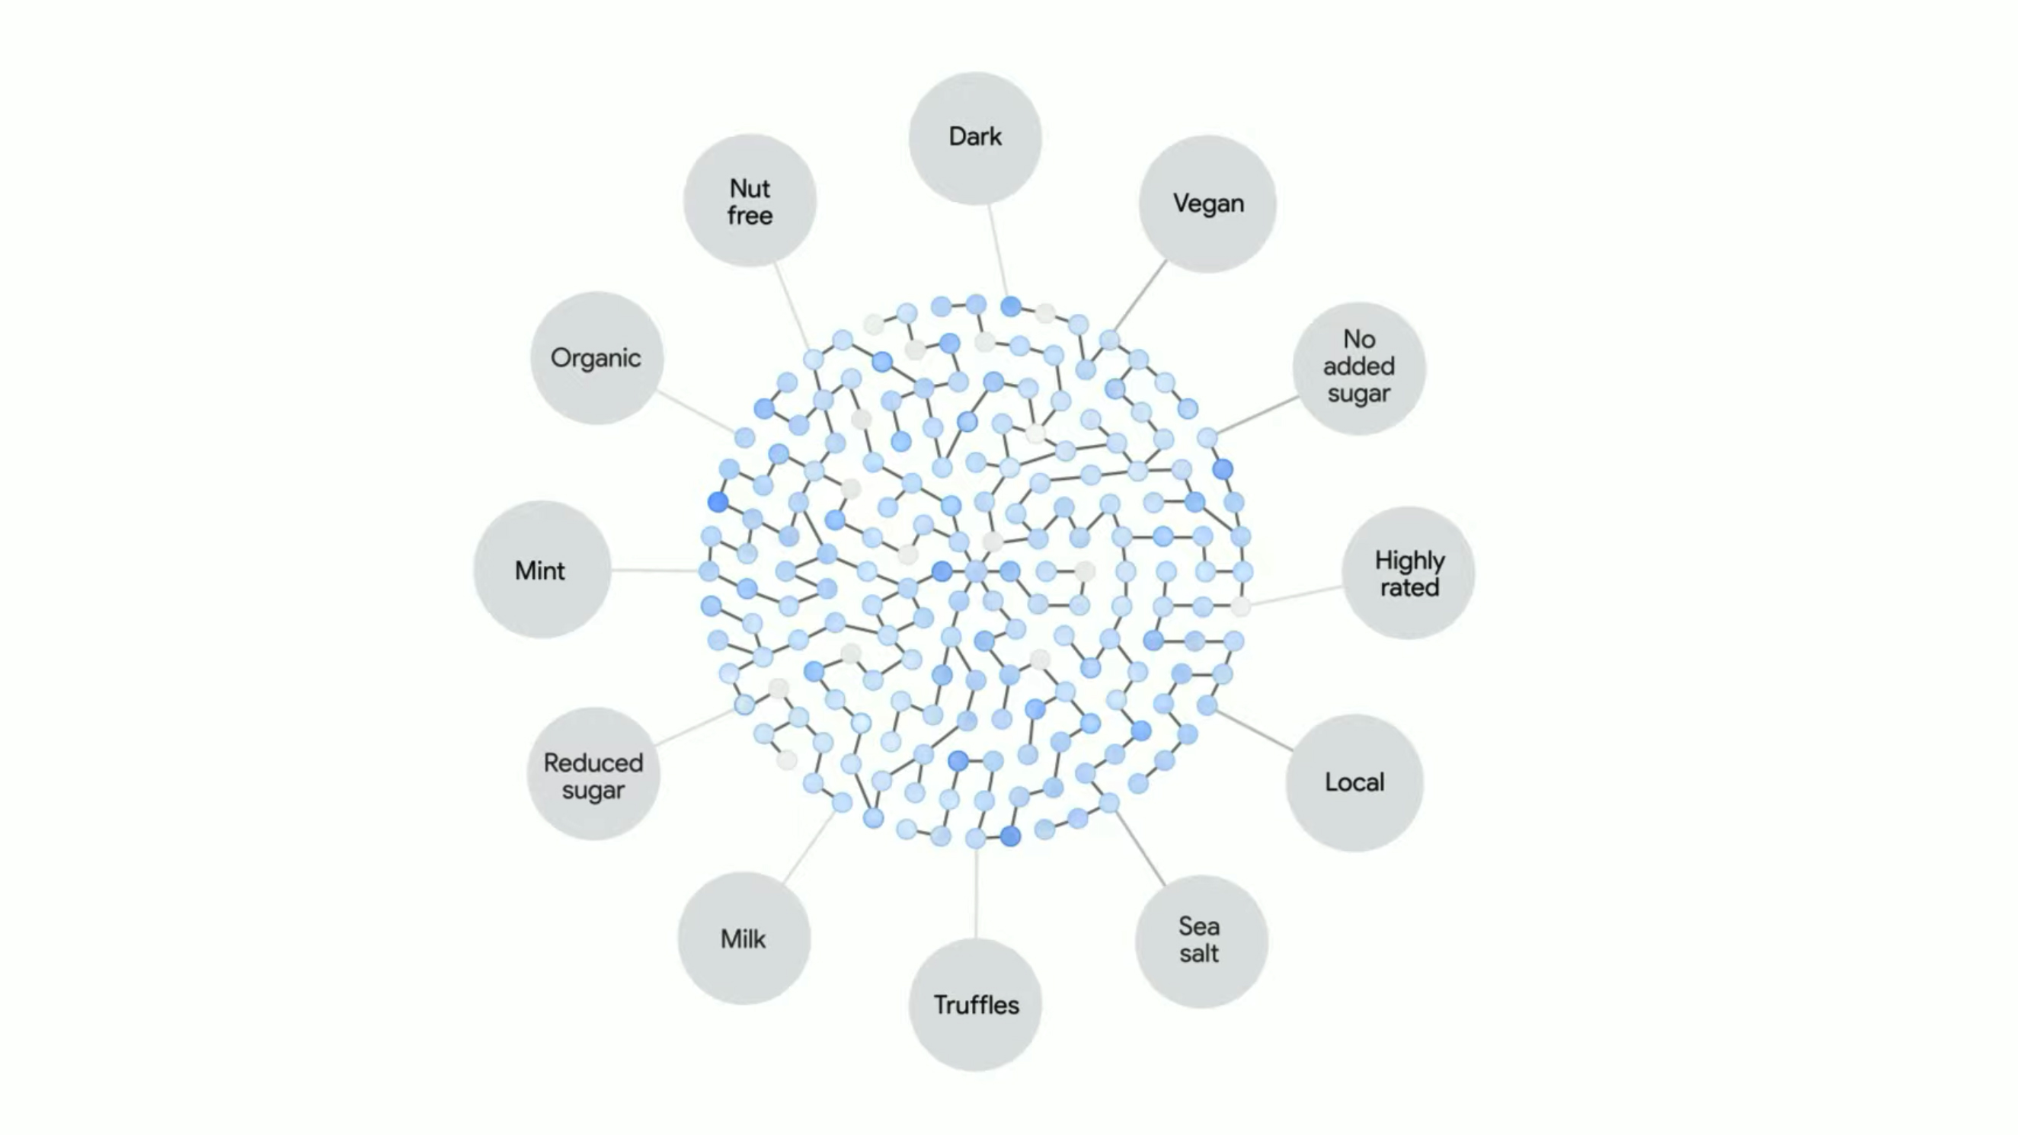Select the Milk category filter button
2018x1135 pixels.
(741, 938)
